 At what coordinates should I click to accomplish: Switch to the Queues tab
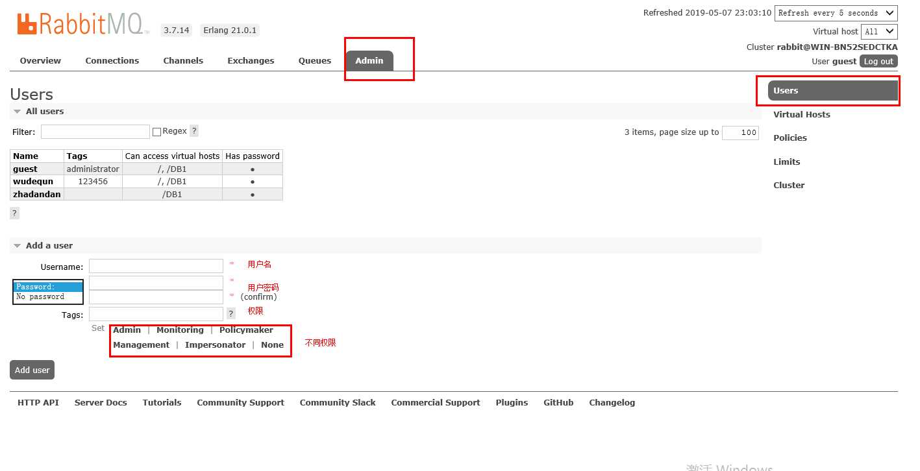[x=315, y=61]
